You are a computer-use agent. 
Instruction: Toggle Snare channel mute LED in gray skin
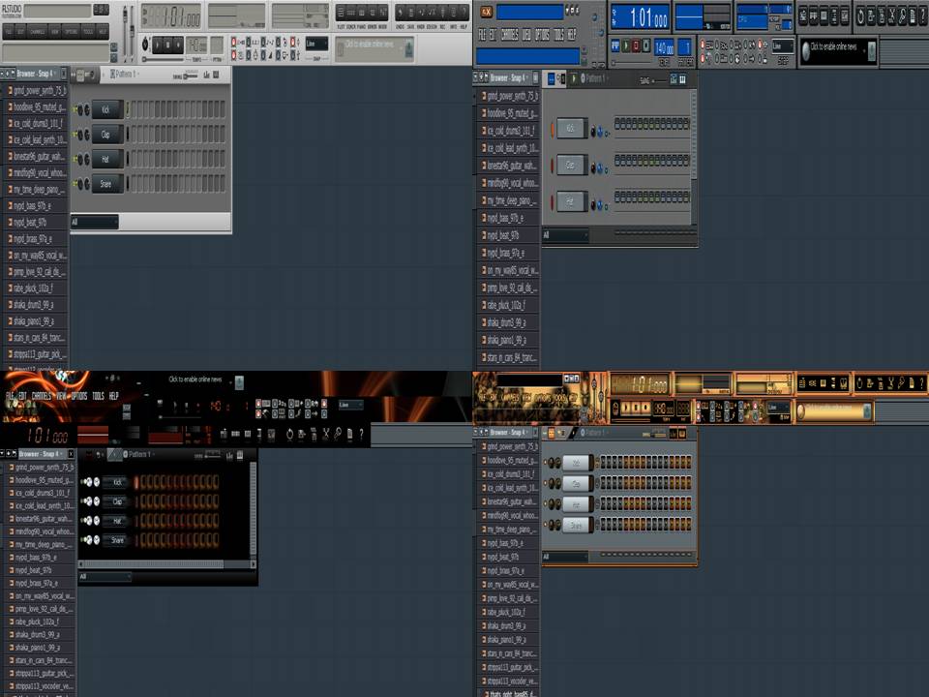pos(75,184)
